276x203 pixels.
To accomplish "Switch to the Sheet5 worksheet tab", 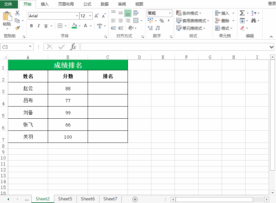I will (x=64, y=199).
